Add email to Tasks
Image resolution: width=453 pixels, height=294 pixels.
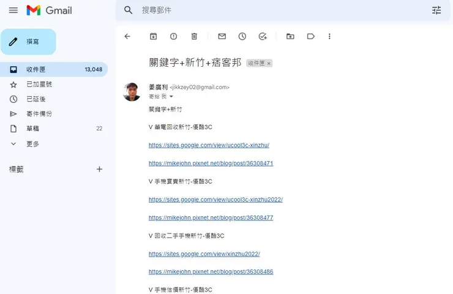(x=263, y=36)
